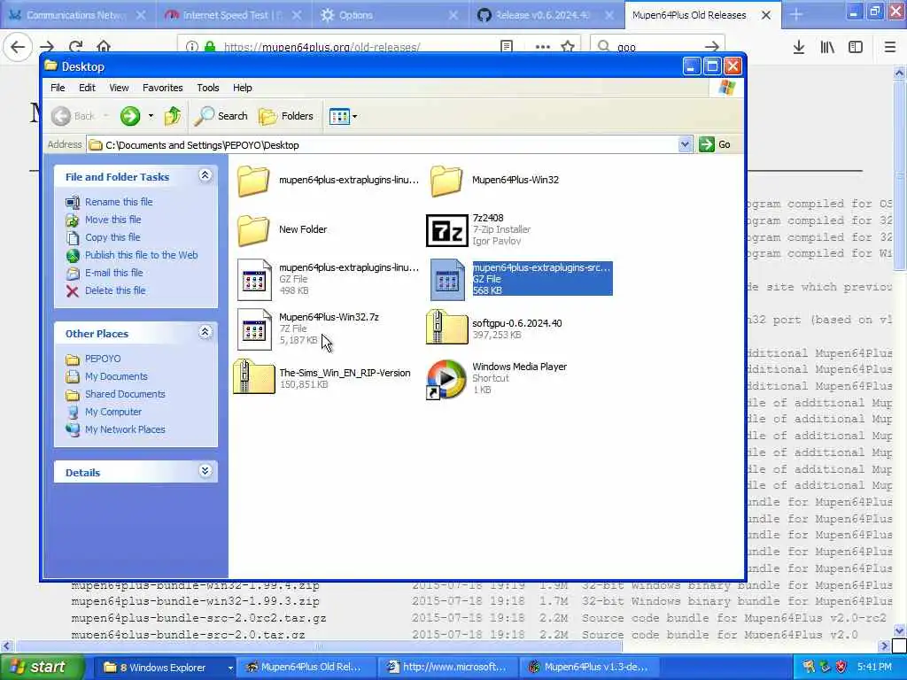The image size is (907, 680).
Task: Open the Mupen64Plus-Win32 folder icon
Action: coord(446,181)
